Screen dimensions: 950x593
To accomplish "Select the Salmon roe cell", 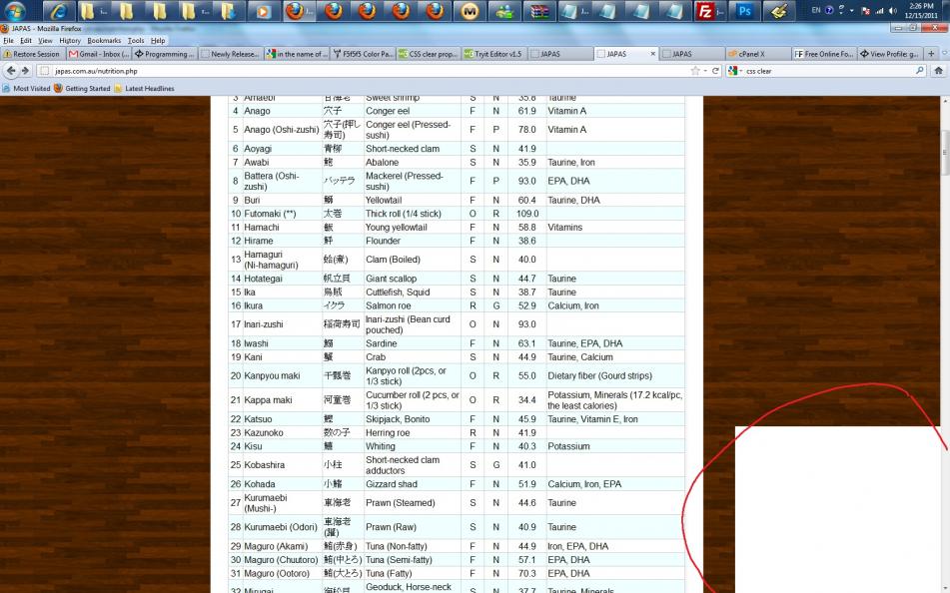I will pos(412,305).
